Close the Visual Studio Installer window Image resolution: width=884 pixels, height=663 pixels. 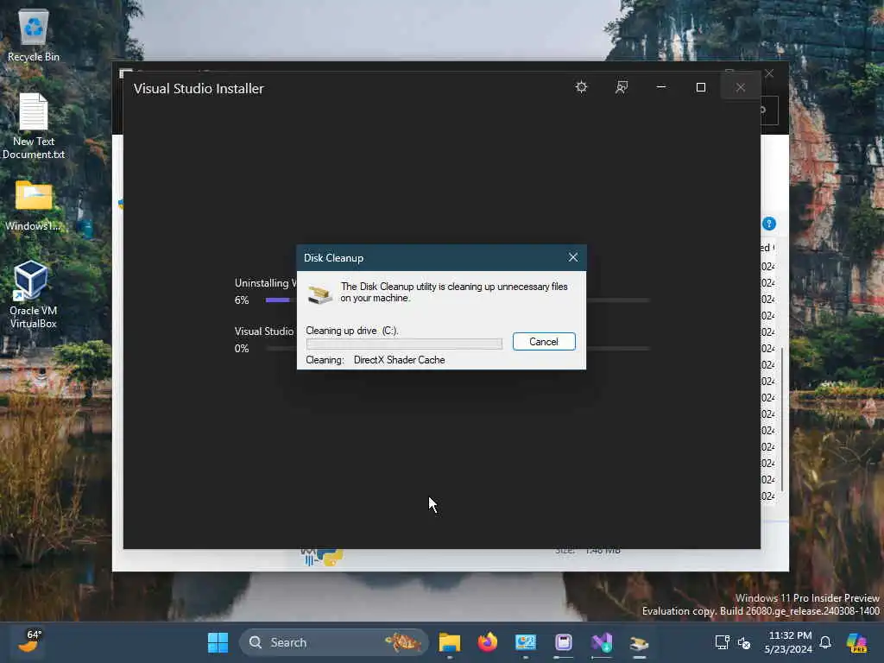(x=740, y=87)
